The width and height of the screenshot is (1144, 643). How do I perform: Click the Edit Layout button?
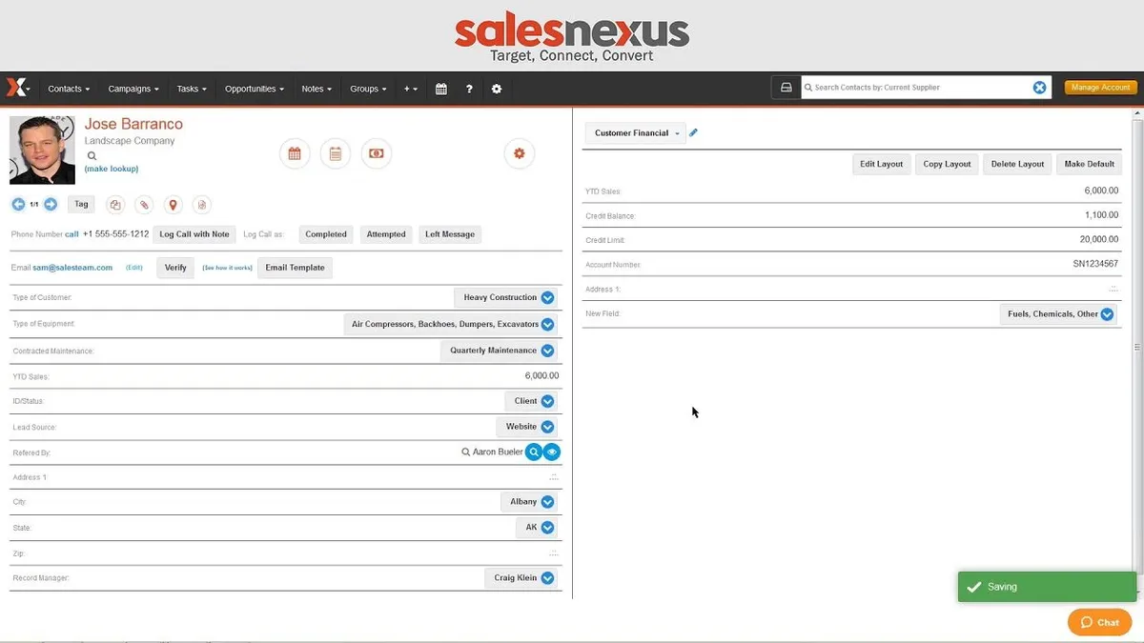(881, 164)
